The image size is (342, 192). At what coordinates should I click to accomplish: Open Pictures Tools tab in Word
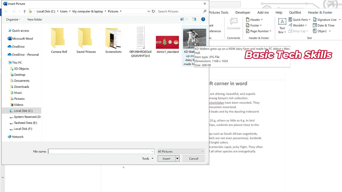click(219, 13)
